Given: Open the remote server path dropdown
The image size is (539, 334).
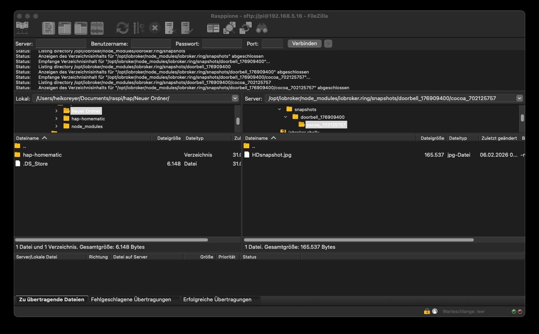Looking at the screenshot, I should pyautogui.click(x=520, y=98).
